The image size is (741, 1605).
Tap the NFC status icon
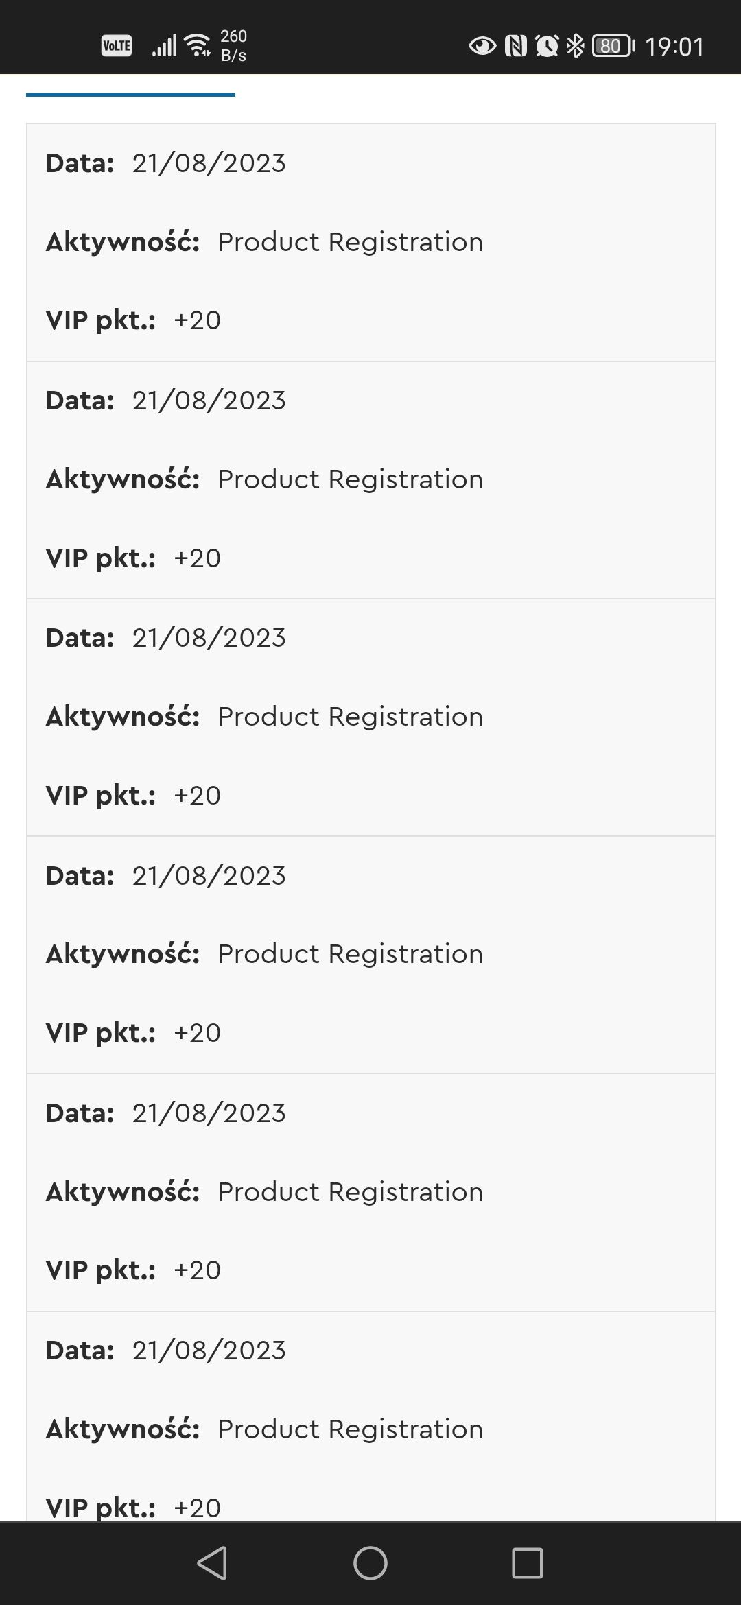[516, 46]
